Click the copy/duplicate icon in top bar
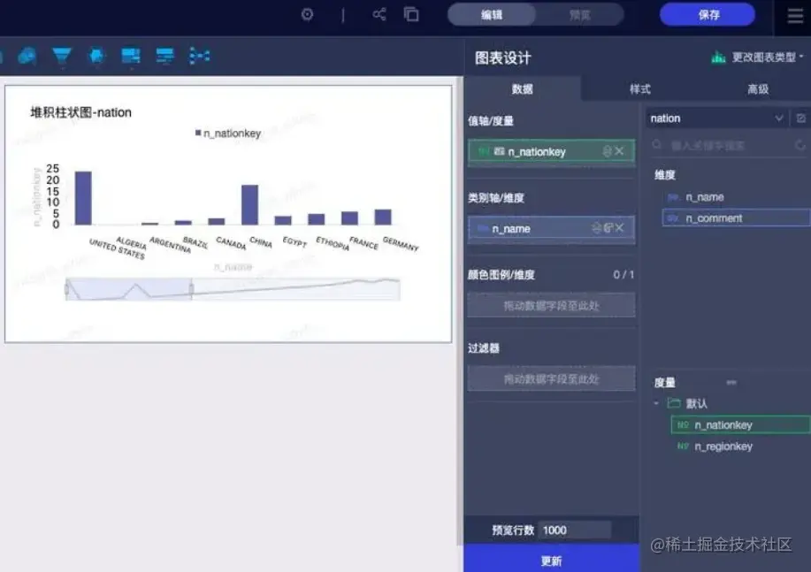Viewport: 811px width, 572px height. [411, 14]
